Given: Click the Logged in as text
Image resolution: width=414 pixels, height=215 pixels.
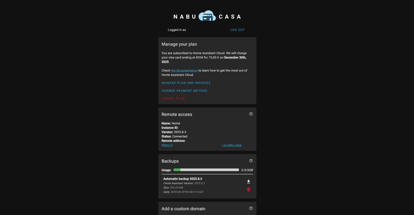Looking at the screenshot, I should point(177,30).
